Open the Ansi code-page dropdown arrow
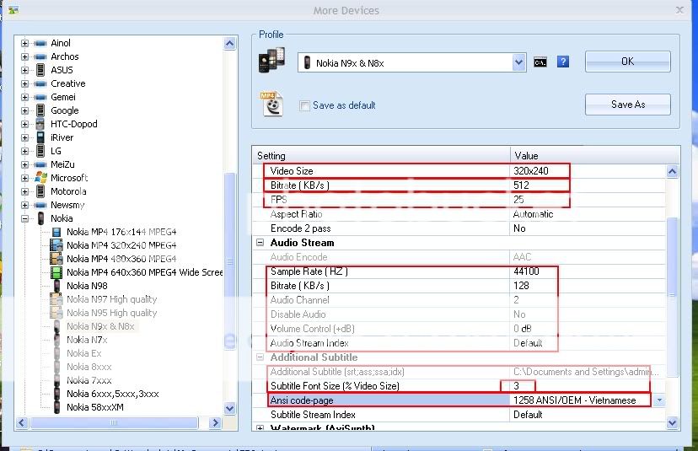 [x=658, y=400]
